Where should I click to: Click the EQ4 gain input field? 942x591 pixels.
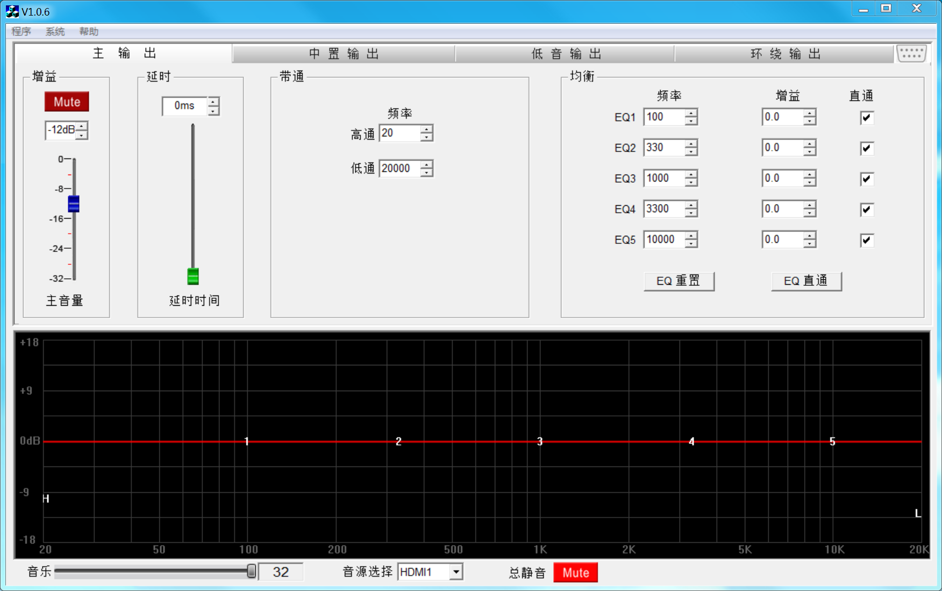coord(783,209)
